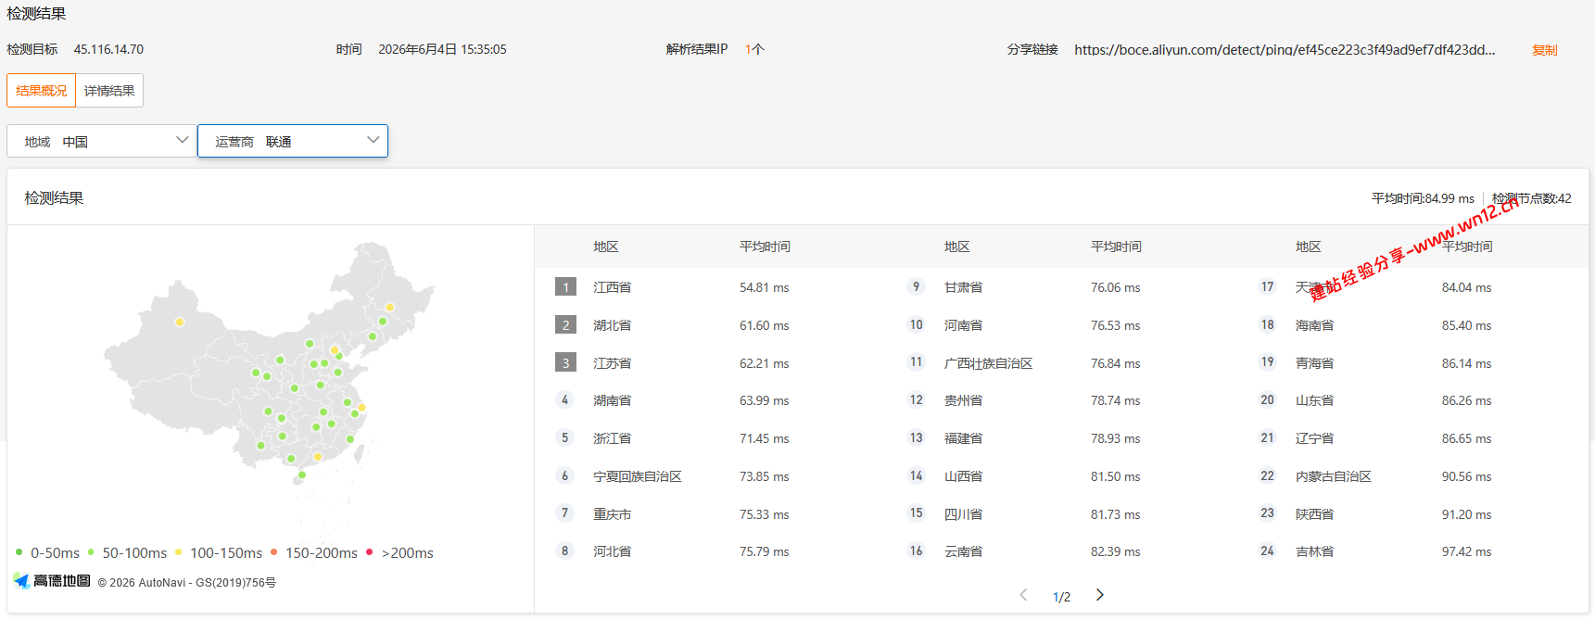Toggle the 50-100ms legend item

[127, 553]
